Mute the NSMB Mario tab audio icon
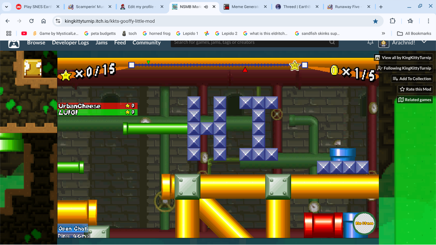This screenshot has width=436, height=245. (x=206, y=7)
